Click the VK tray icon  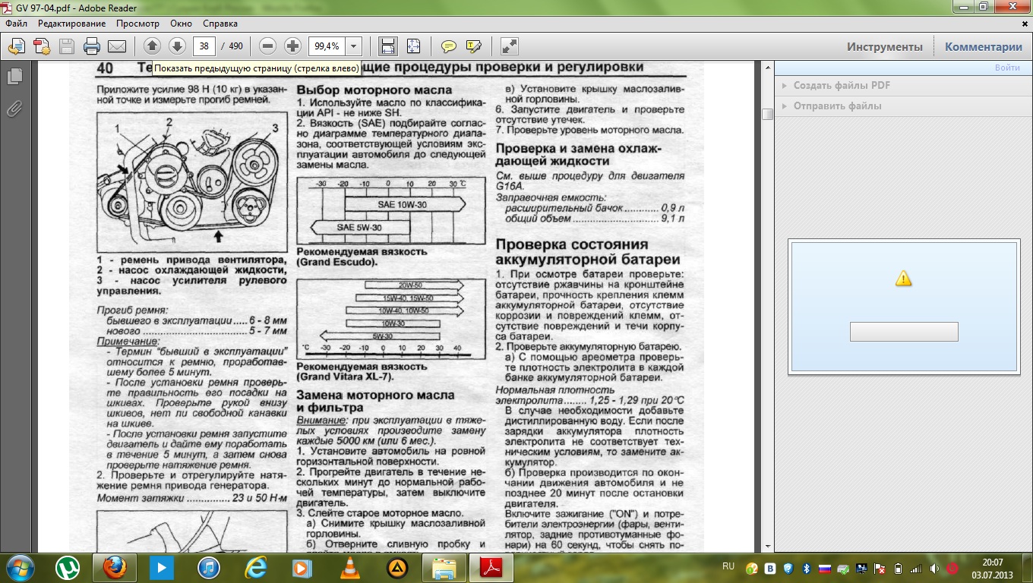click(769, 568)
